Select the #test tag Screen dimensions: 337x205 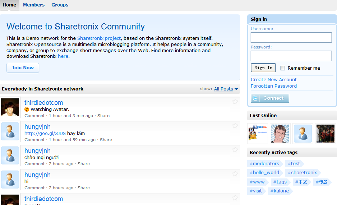point(294,164)
